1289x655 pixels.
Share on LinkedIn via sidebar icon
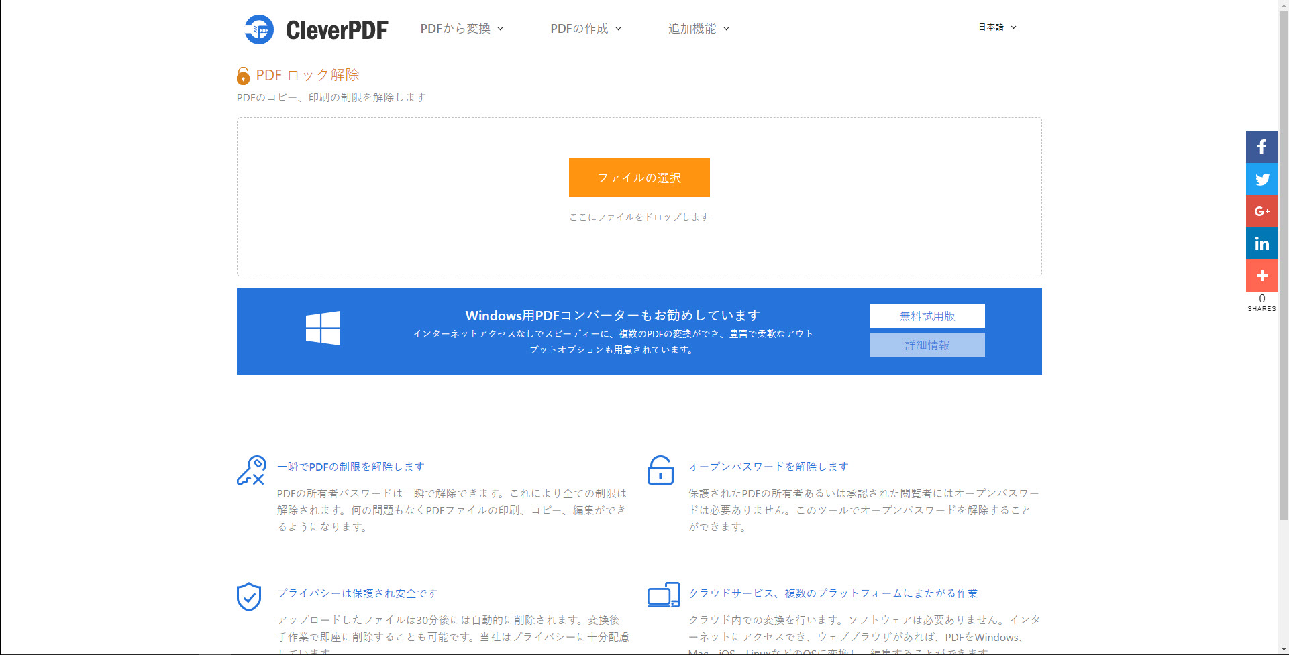[x=1261, y=243]
